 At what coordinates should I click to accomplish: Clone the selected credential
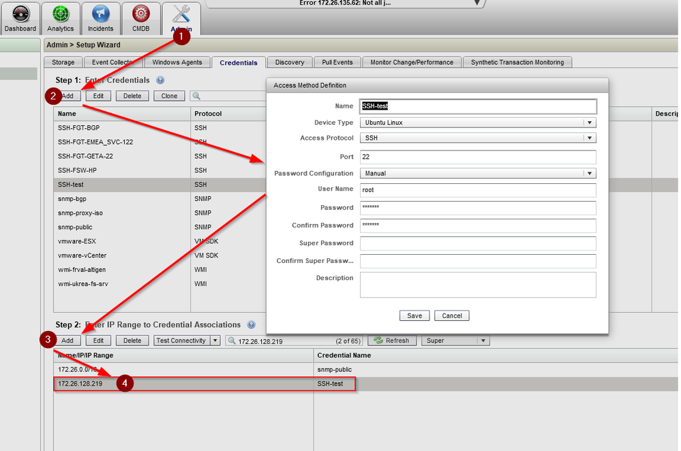pyautogui.click(x=168, y=95)
